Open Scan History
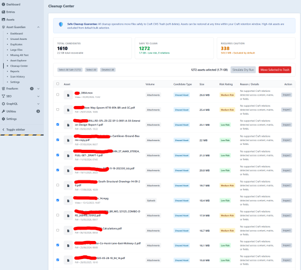The image size is (301, 270). 18,77
